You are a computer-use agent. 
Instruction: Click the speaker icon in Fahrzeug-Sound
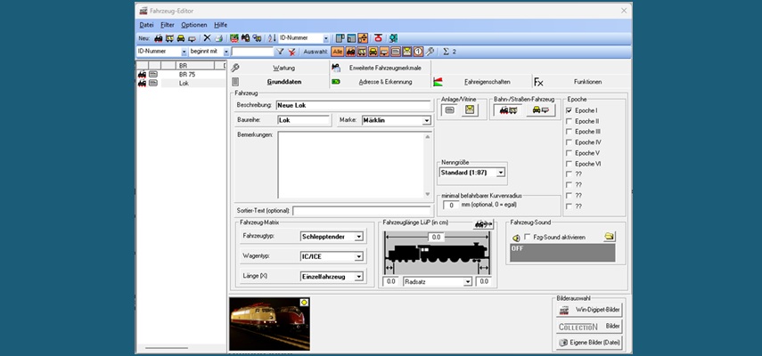(x=516, y=238)
